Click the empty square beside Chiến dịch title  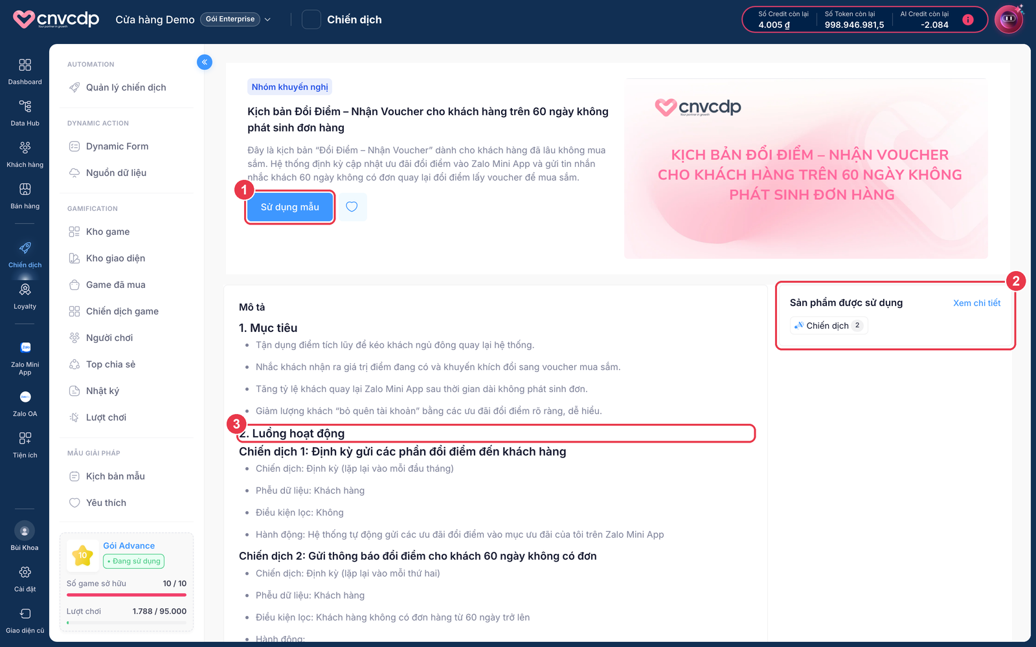click(x=311, y=19)
